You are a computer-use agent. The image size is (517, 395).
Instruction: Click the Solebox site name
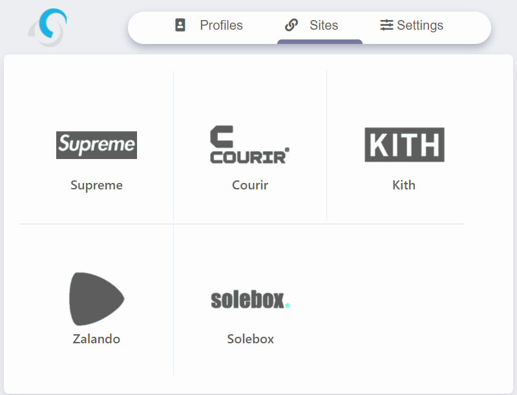251,339
